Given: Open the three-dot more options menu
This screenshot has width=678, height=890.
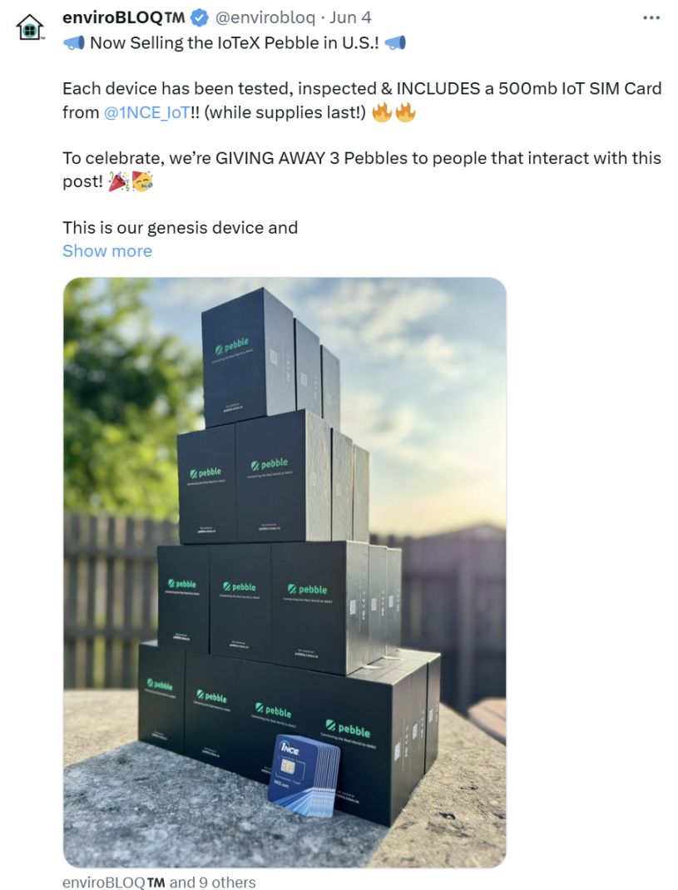Looking at the screenshot, I should click(x=651, y=17).
